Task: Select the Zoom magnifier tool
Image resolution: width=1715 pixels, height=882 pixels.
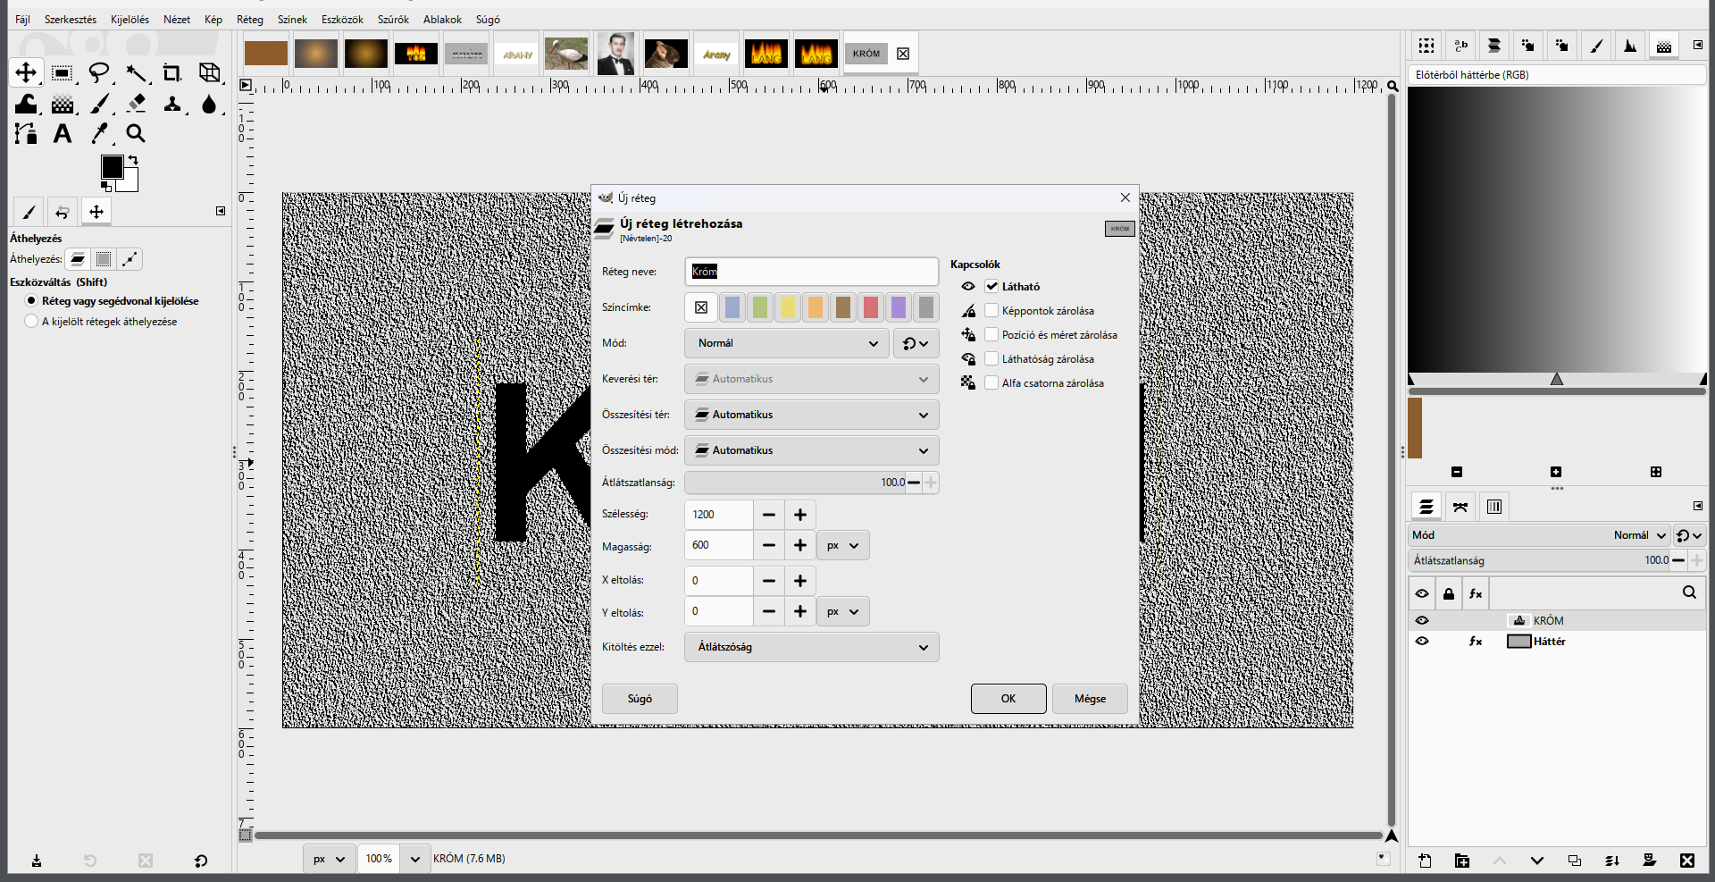Action: tap(136, 133)
